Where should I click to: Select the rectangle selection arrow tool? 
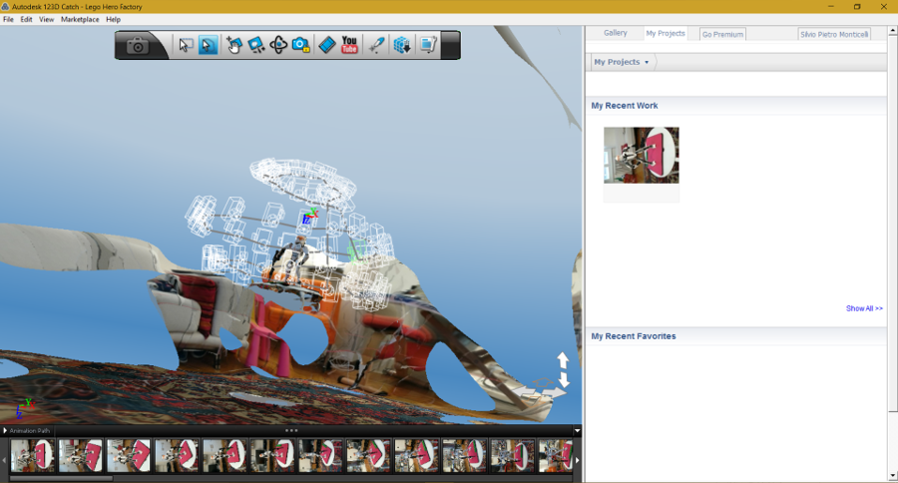[185, 45]
